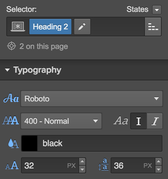Screen dimensions: 168x179
Task: Click the target icon beside '2 on this page'
Action: pos(12,46)
